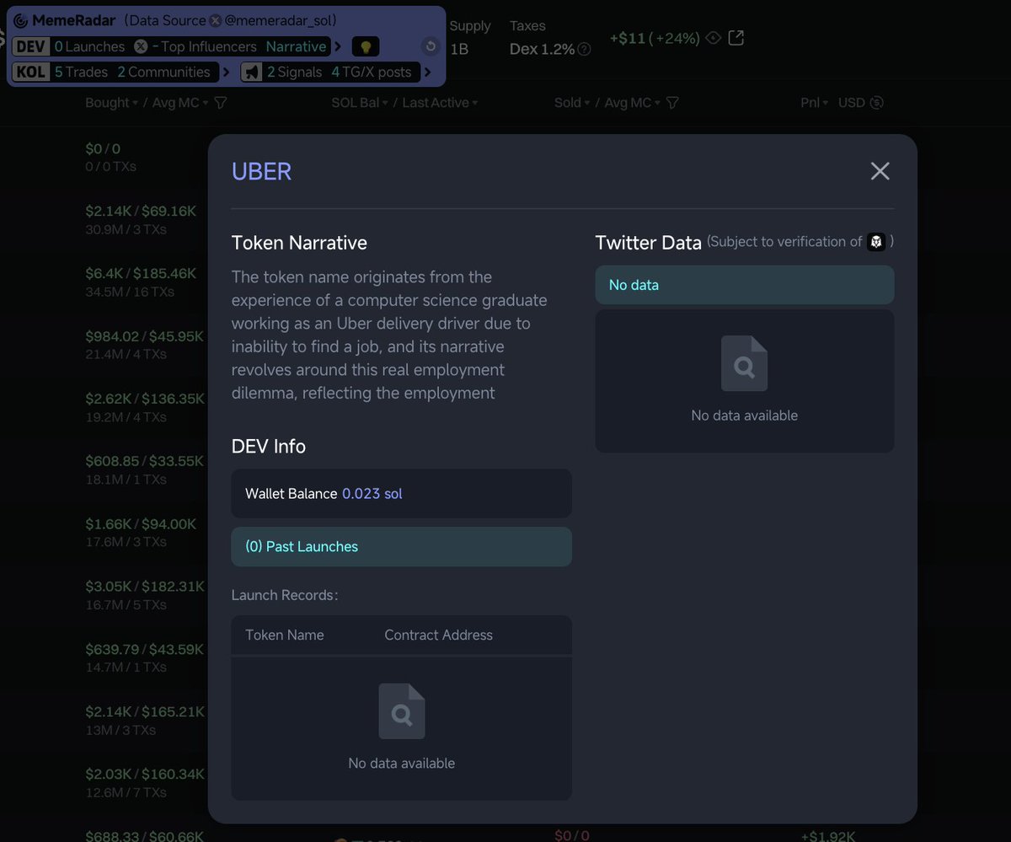Open the 0 Launches entry

(x=89, y=47)
